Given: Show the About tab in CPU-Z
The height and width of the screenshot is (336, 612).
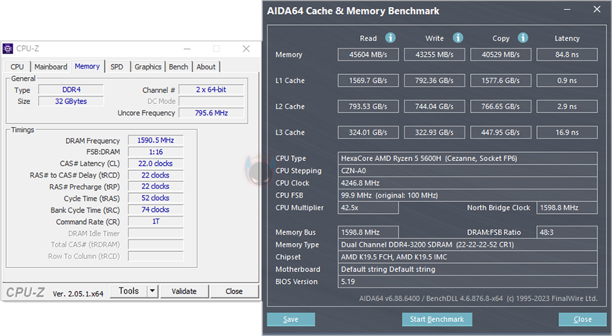Looking at the screenshot, I should pos(206,67).
